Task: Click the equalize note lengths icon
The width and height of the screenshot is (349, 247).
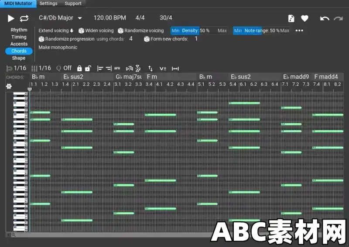Action: pyautogui.click(x=117, y=68)
